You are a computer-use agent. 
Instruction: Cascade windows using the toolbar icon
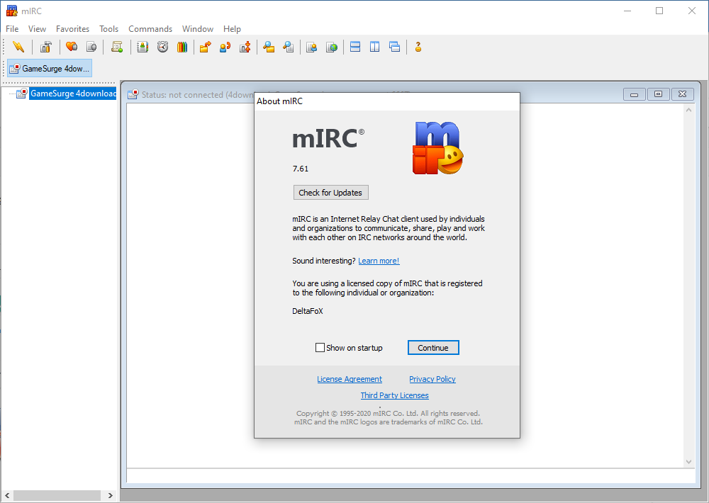point(394,47)
